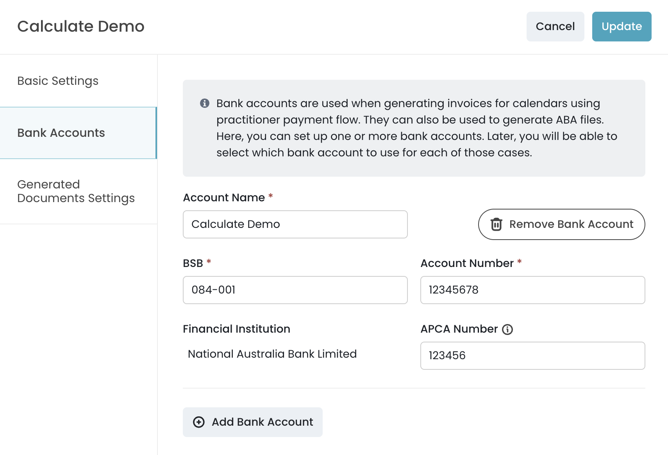The image size is (668, 455).
Task: Add a new bank account
Action: click(253, 422)
